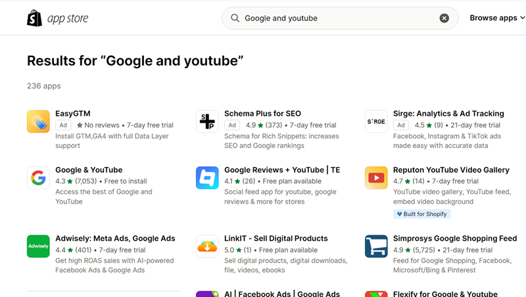Open AI | Facebook Ads | Google Ads link

click(x=282, y=294)
